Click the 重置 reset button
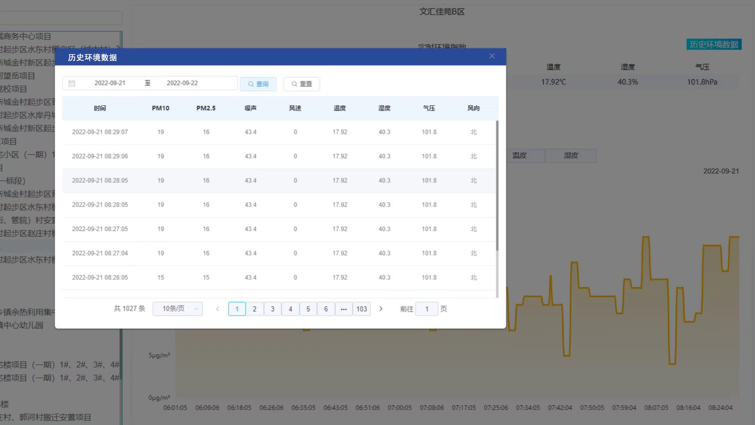 [301, 84]
